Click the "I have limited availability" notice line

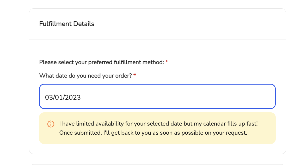coord(158,123)
